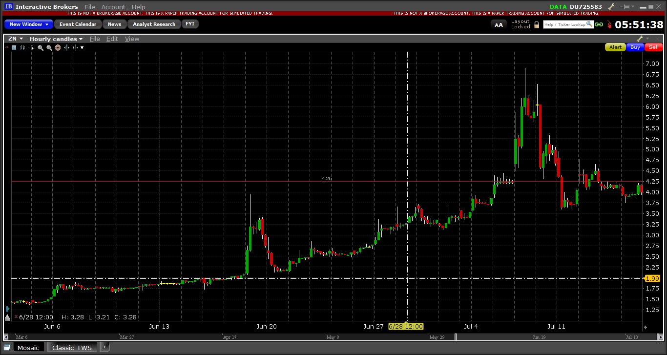Screen dimensions: 667x355
Task: Open the Account menu
Action: click(113, 7)
